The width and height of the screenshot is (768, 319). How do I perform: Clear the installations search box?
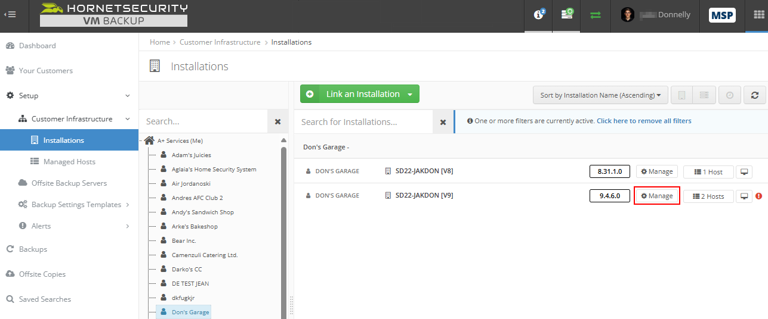click(443, 122)
